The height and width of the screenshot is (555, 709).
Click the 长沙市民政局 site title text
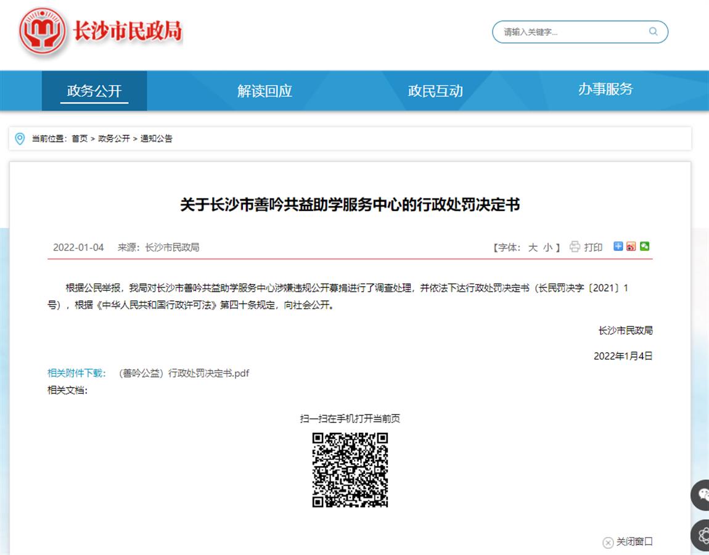[127, 31]
